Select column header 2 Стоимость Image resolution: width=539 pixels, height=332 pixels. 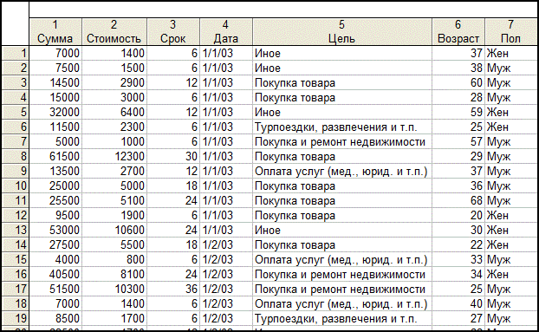(114, 31)
